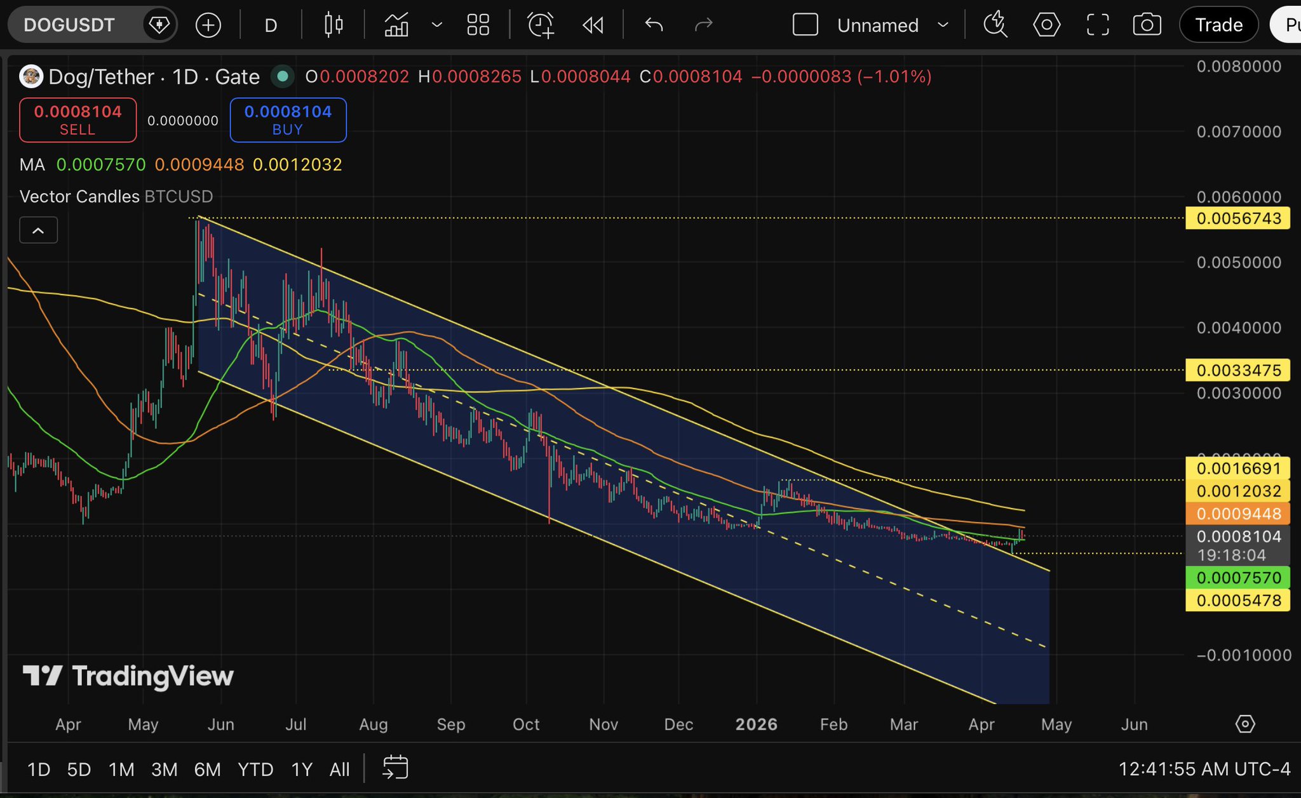Create an alert with the clock icon
This screenshot has height=798, width=1301.
point(541,25)
